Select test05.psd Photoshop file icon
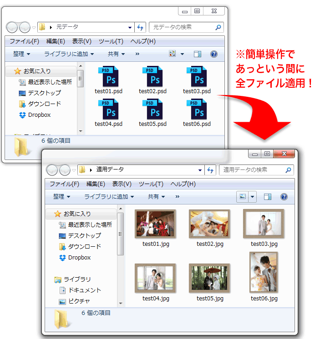This screenshot has width=315, height=339. pos(152,109)
